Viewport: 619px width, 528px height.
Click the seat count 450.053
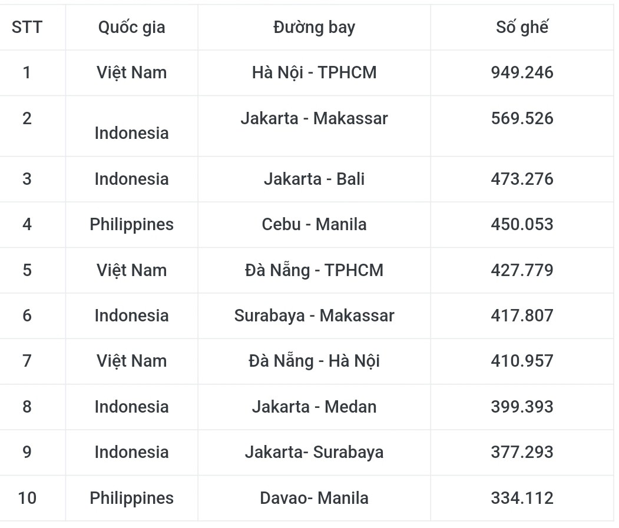(522, 224)
